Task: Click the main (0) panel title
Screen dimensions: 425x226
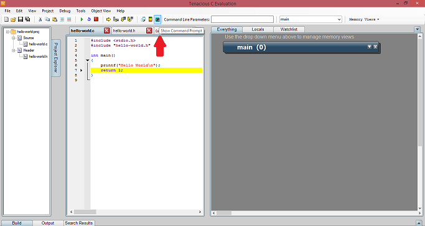Action: [251, 47]
